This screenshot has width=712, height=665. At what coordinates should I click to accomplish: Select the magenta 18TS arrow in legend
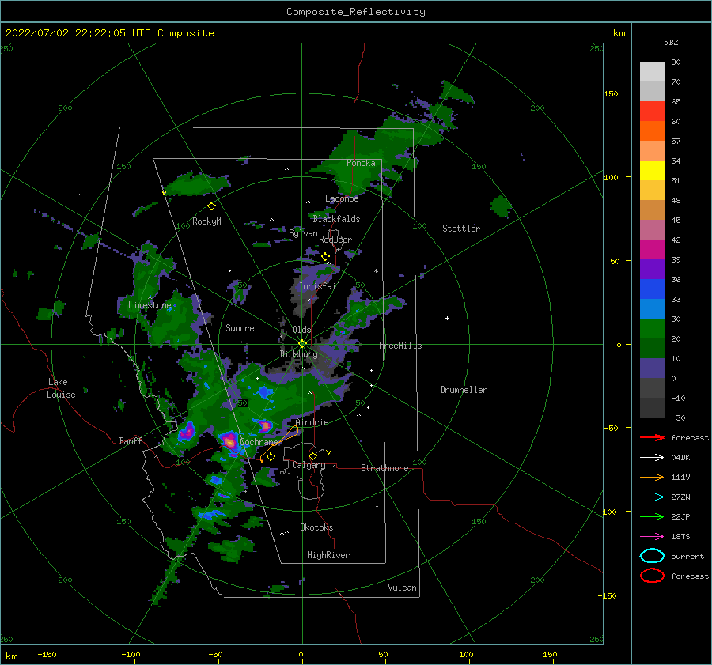tap(652, 537)
